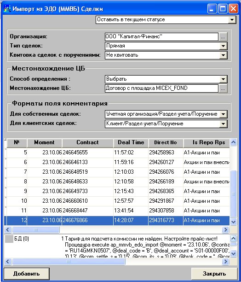The width and height of the screenshot is (241, 282).
Task: Click the Deal Time column header
Action: tap(131, 143)
